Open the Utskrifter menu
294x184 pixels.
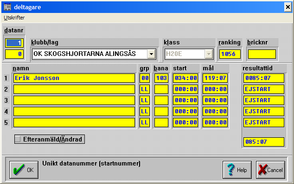coord(14,18)
